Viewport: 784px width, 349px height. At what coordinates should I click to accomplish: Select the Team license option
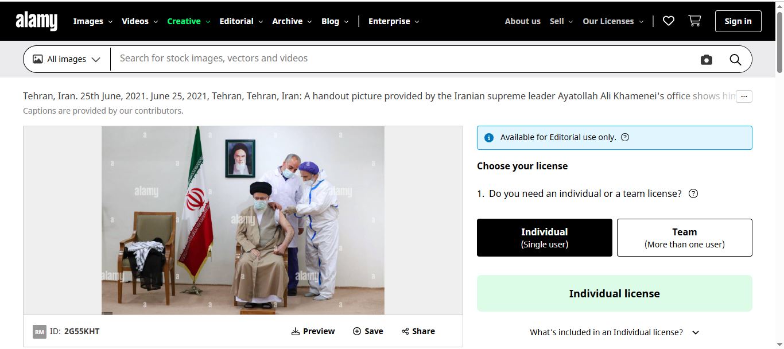coord(684,238)
